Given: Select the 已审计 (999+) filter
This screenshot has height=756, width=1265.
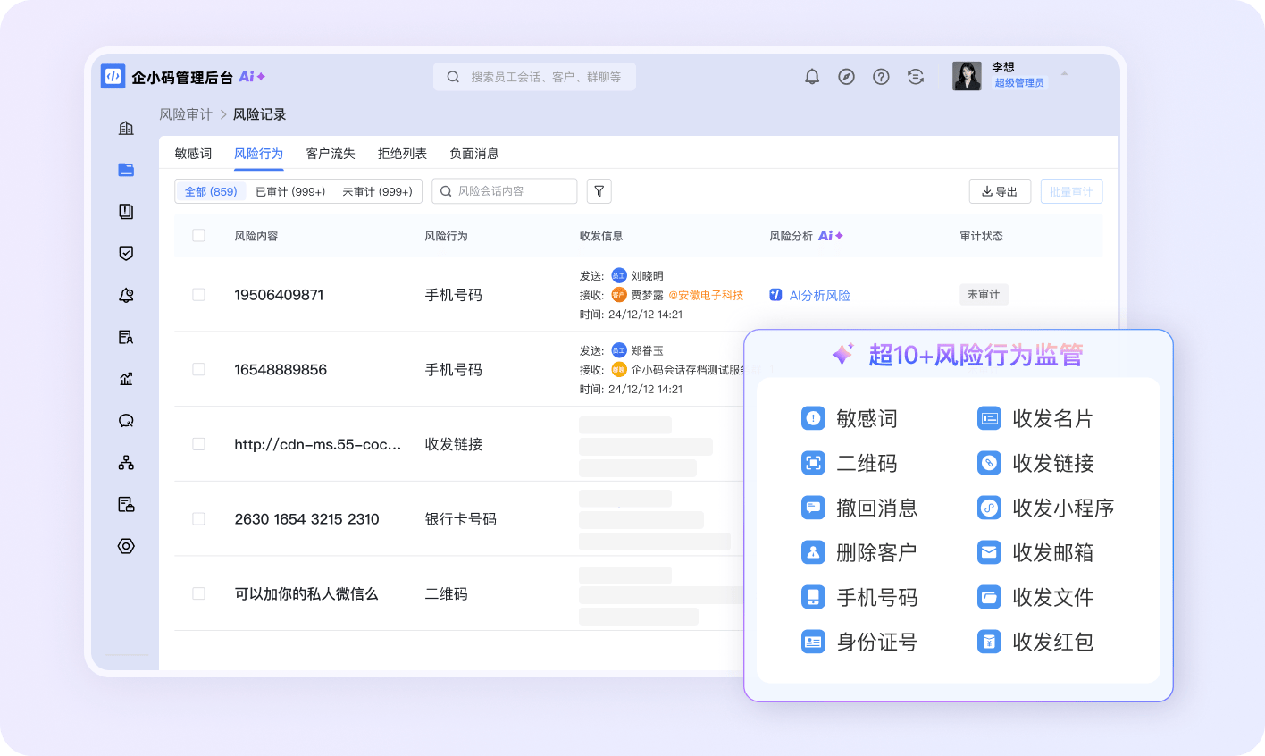Looking at the screenshot, I should pyautogui.click(x=290, y=191).
